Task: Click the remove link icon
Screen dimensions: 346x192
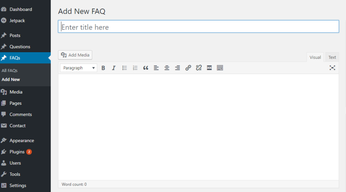Action: (199, 68)
